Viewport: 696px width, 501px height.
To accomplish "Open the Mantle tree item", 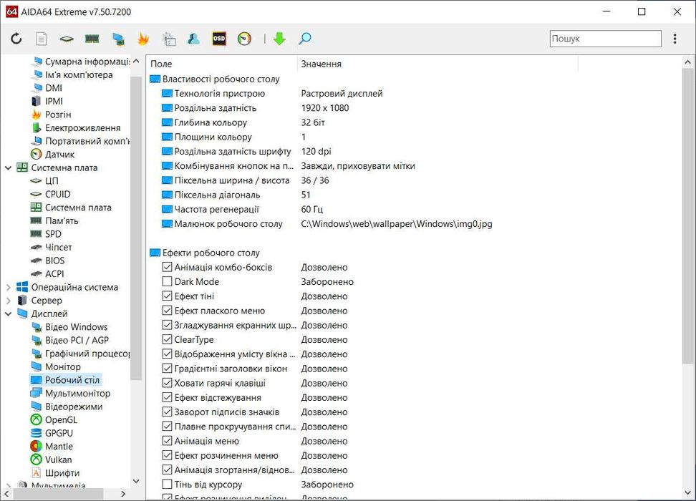I will point(59,447).
